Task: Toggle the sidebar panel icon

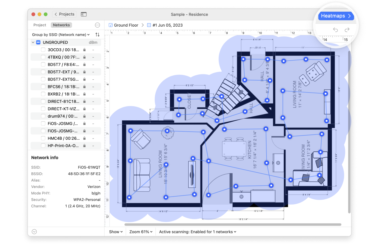Action: coord(83,14)
